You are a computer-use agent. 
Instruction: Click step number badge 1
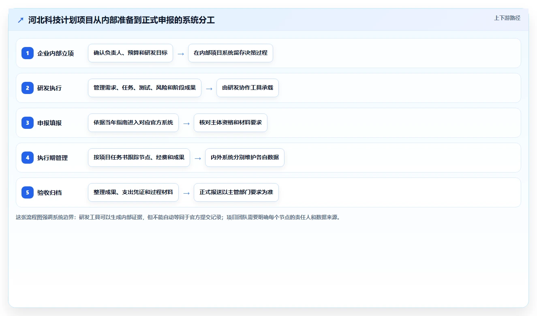pyautogui.click(x=28, y=53)
